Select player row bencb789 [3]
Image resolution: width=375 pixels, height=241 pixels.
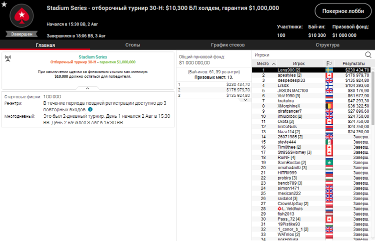pyautogui.click(x=311, y=183)
